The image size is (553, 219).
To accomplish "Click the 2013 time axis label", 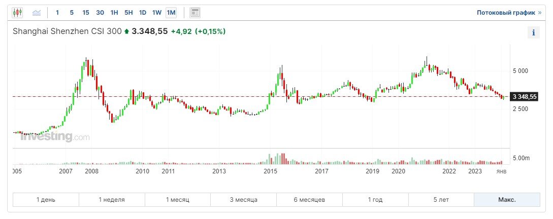I will pos(219,171).
